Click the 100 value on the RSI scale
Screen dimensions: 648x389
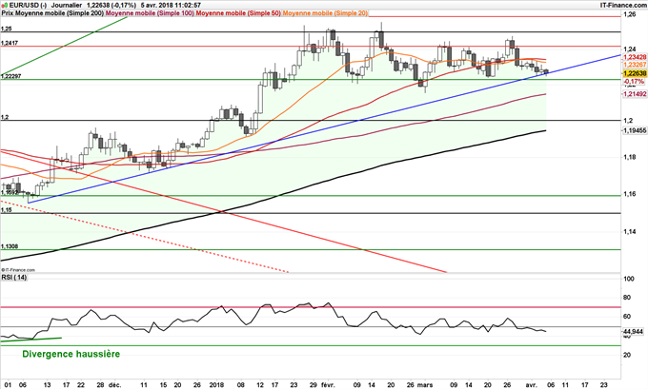[x=629, y=279]
